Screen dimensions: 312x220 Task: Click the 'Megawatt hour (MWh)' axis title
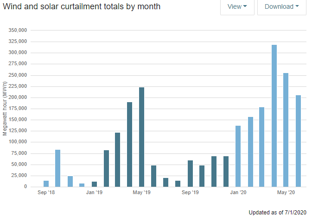point(5,109)
